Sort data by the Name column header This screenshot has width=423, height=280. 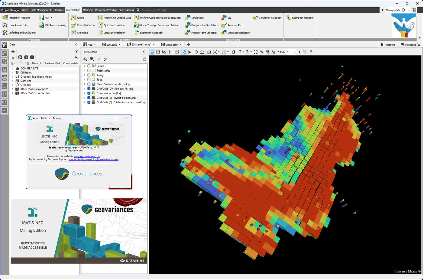click(x=37, y=63)
